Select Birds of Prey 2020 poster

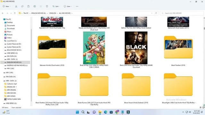(94, 48)
